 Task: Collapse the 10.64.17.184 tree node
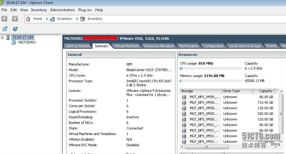click(2, 38)
